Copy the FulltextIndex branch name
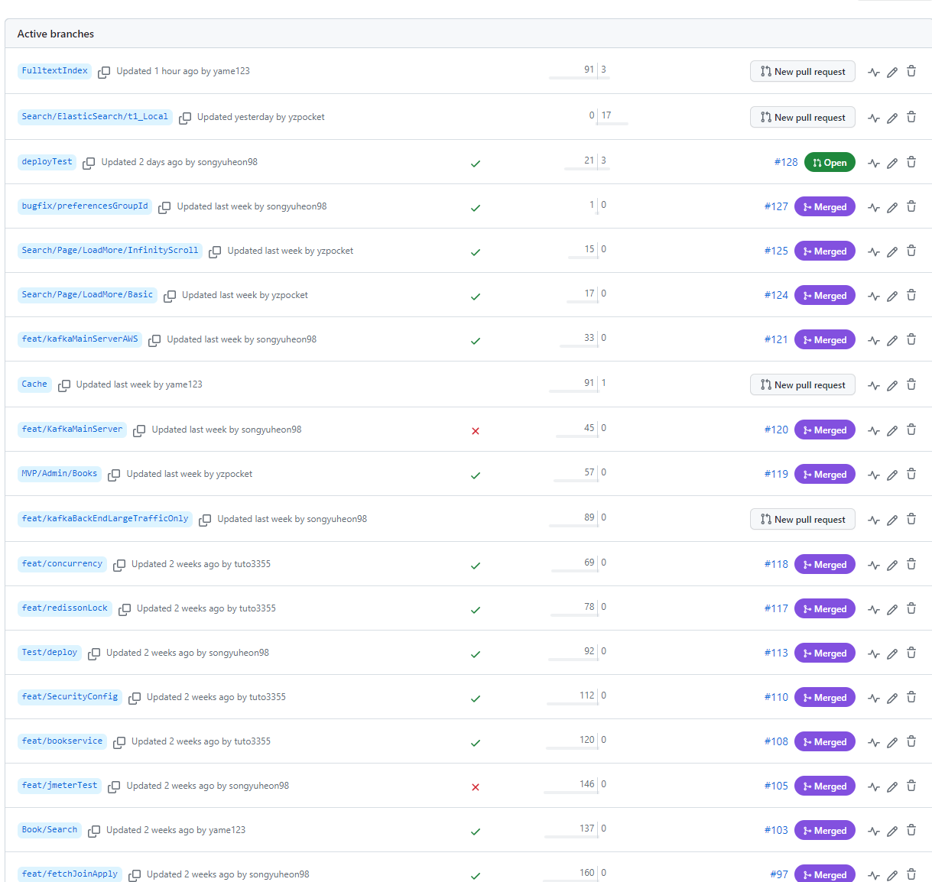This screenshot has height=882, width=932. pos(104,72)
